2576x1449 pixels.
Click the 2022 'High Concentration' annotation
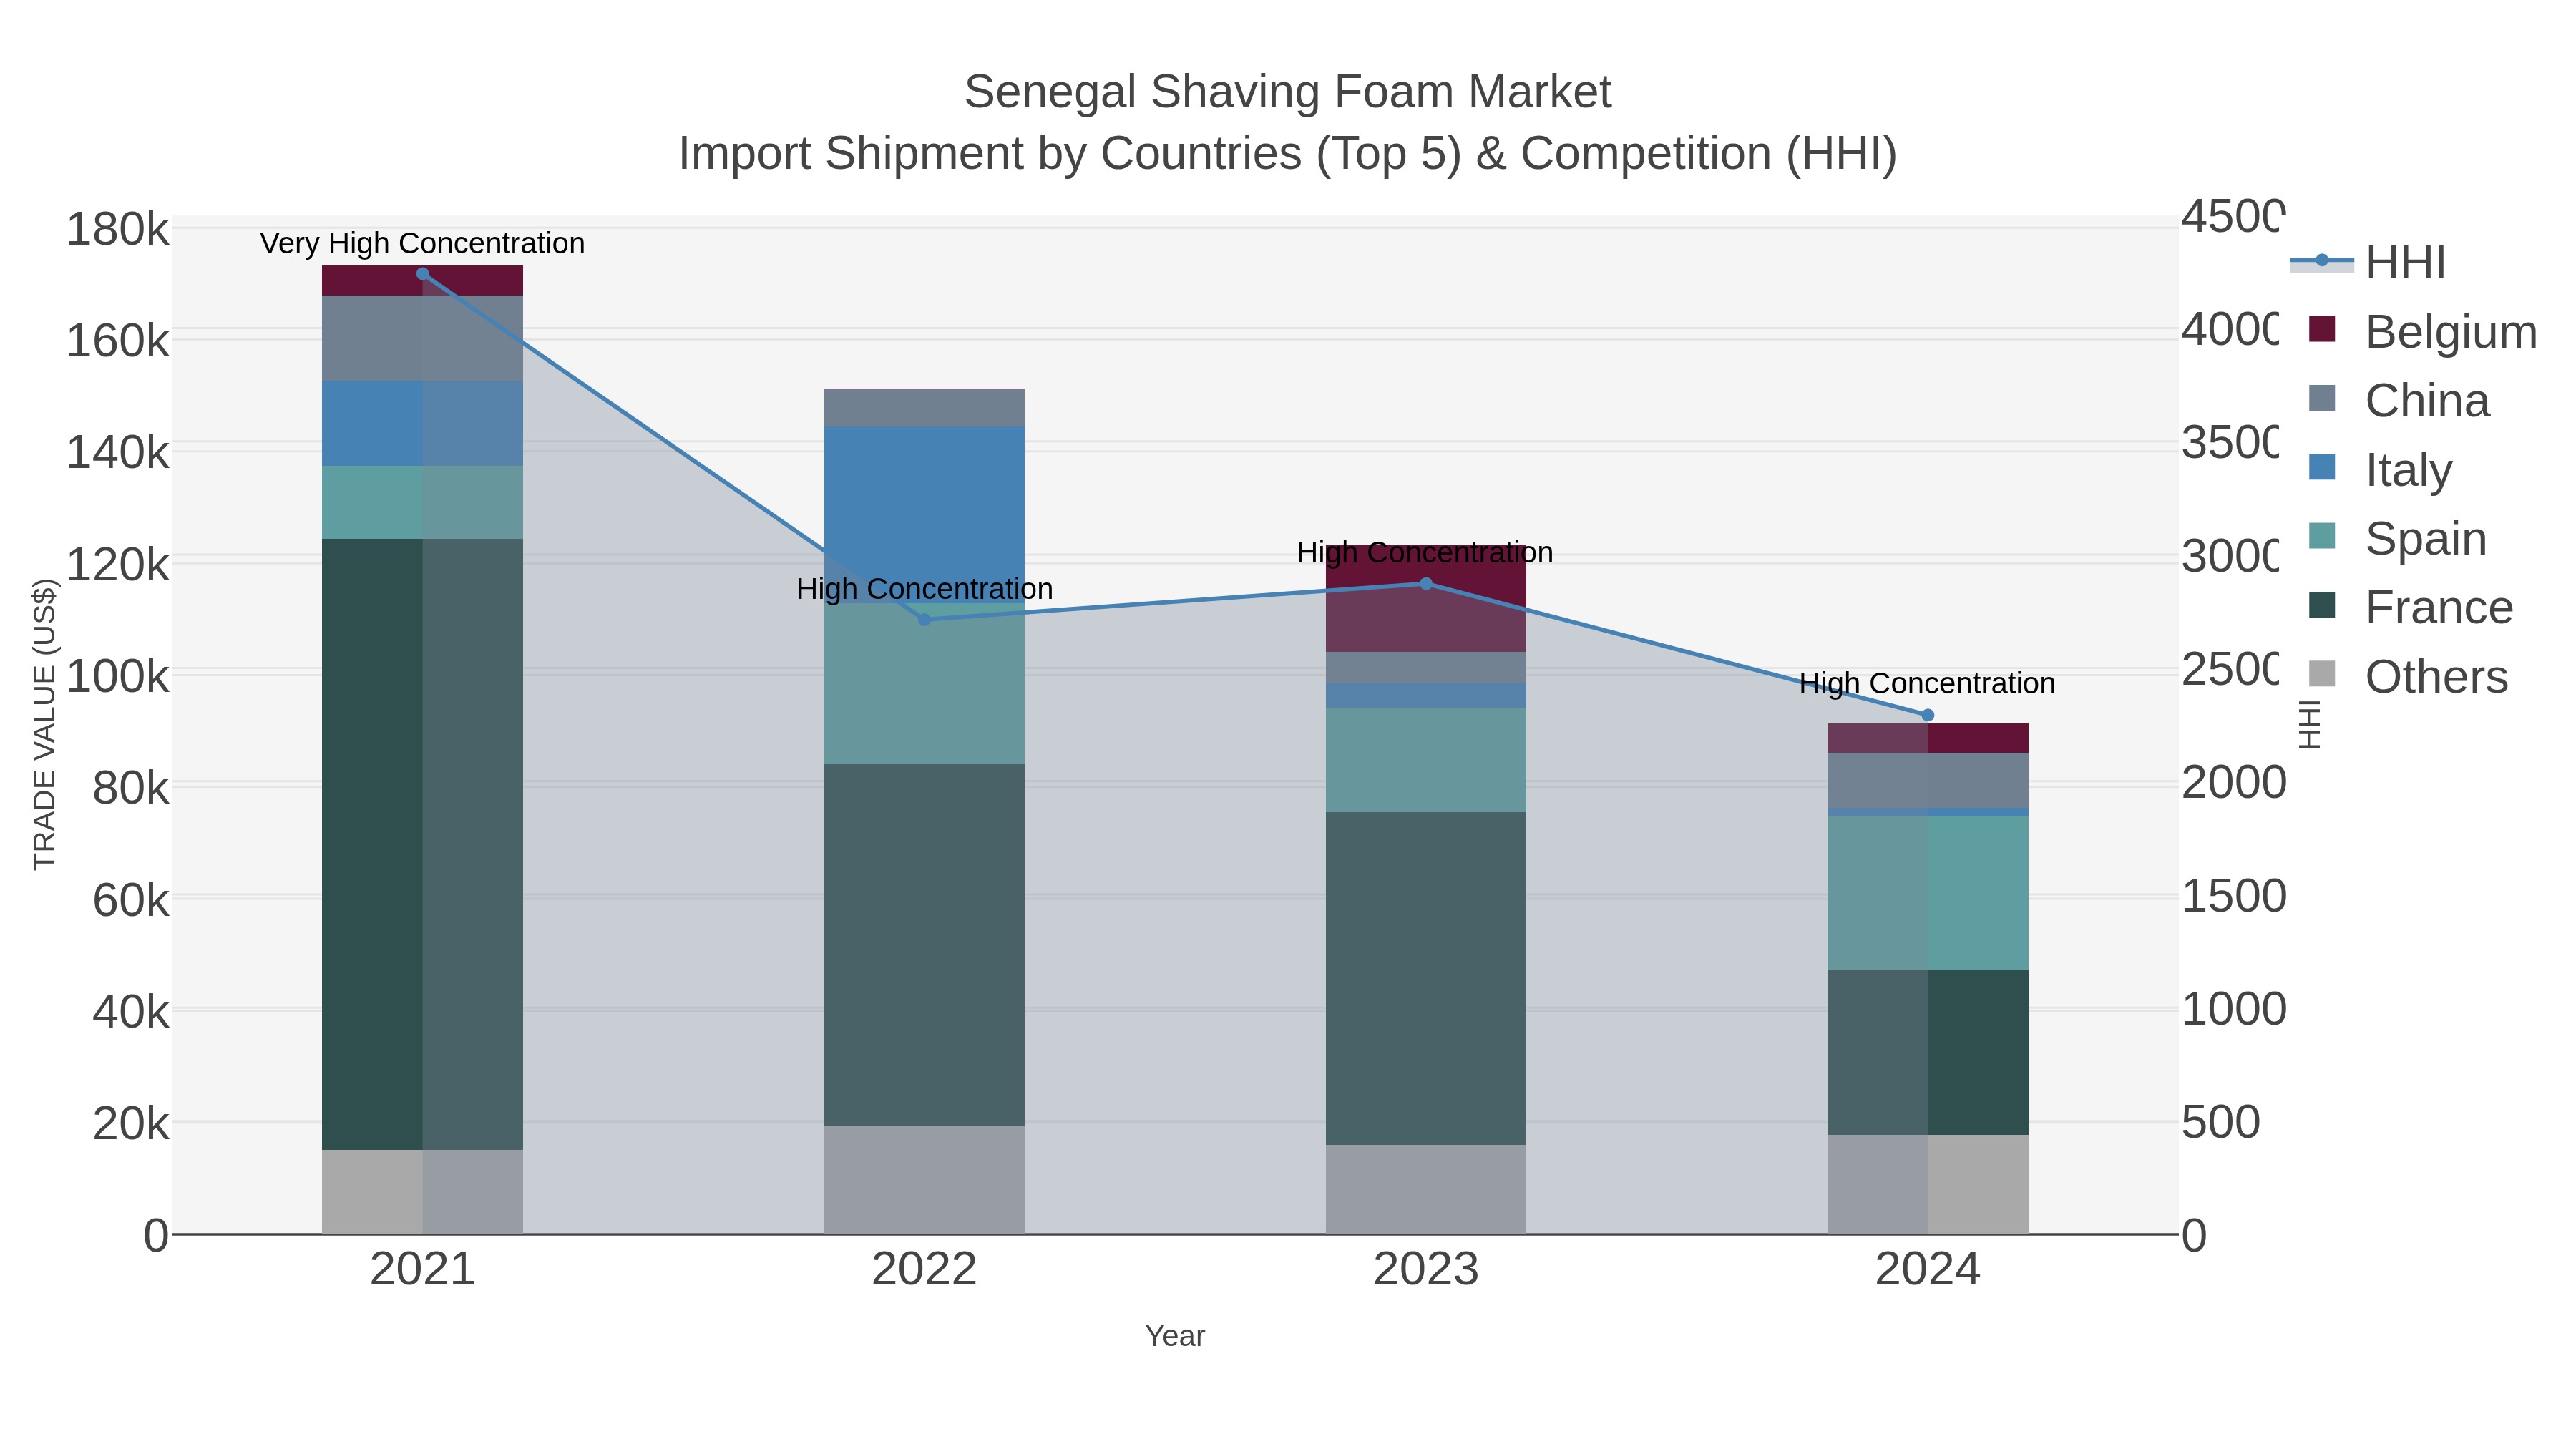pos(925,589)
